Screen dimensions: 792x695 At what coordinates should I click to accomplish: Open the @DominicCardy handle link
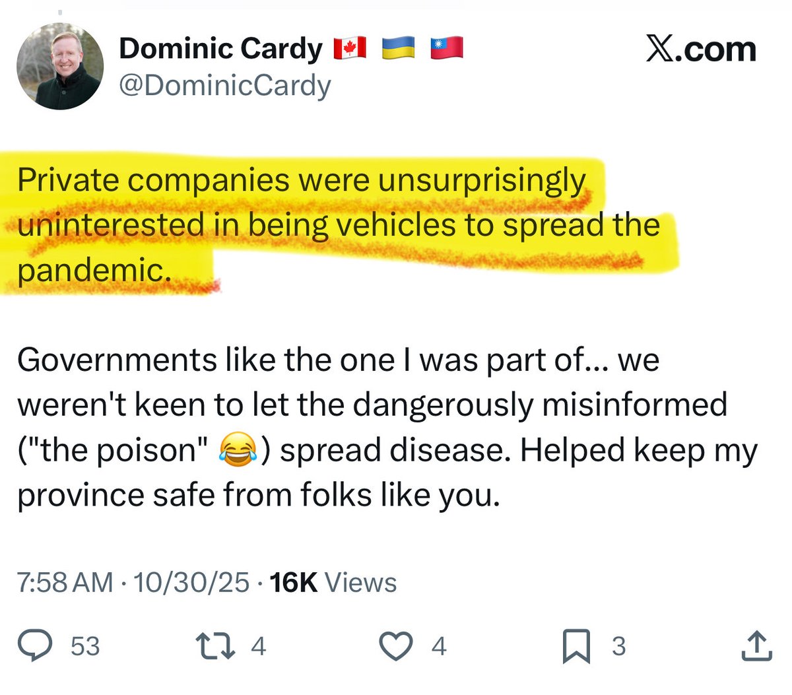[224, 85]
